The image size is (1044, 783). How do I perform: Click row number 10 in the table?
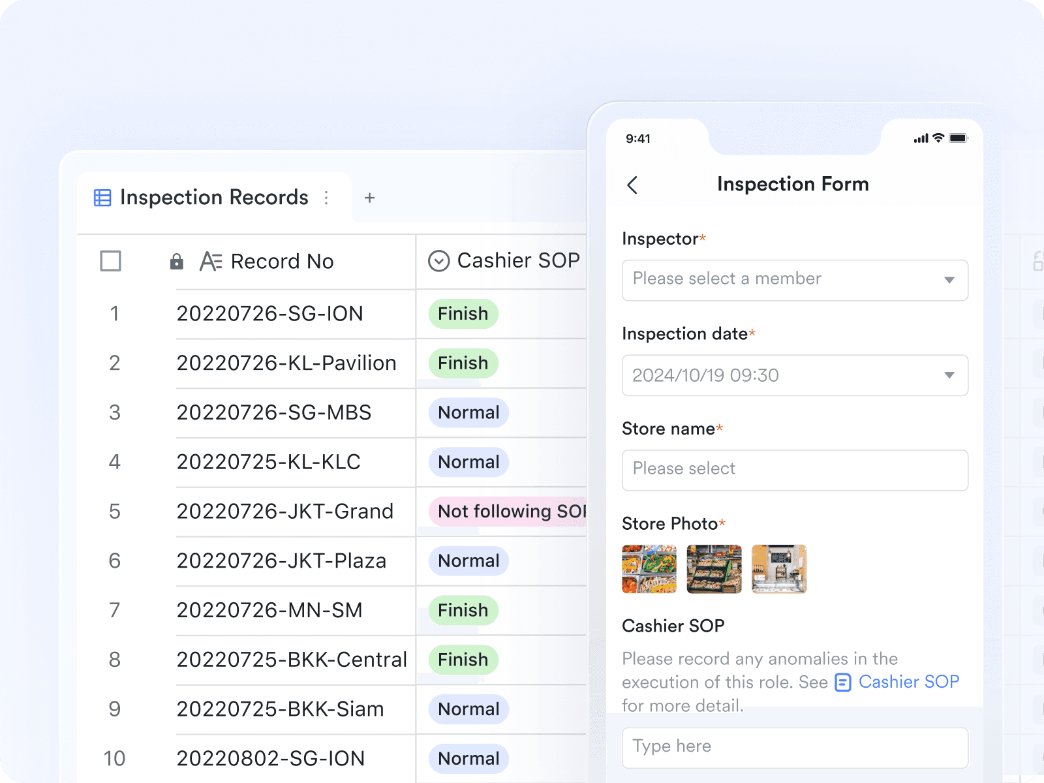pos(114,759)
